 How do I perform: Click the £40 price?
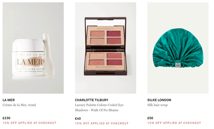click(78, 119)
